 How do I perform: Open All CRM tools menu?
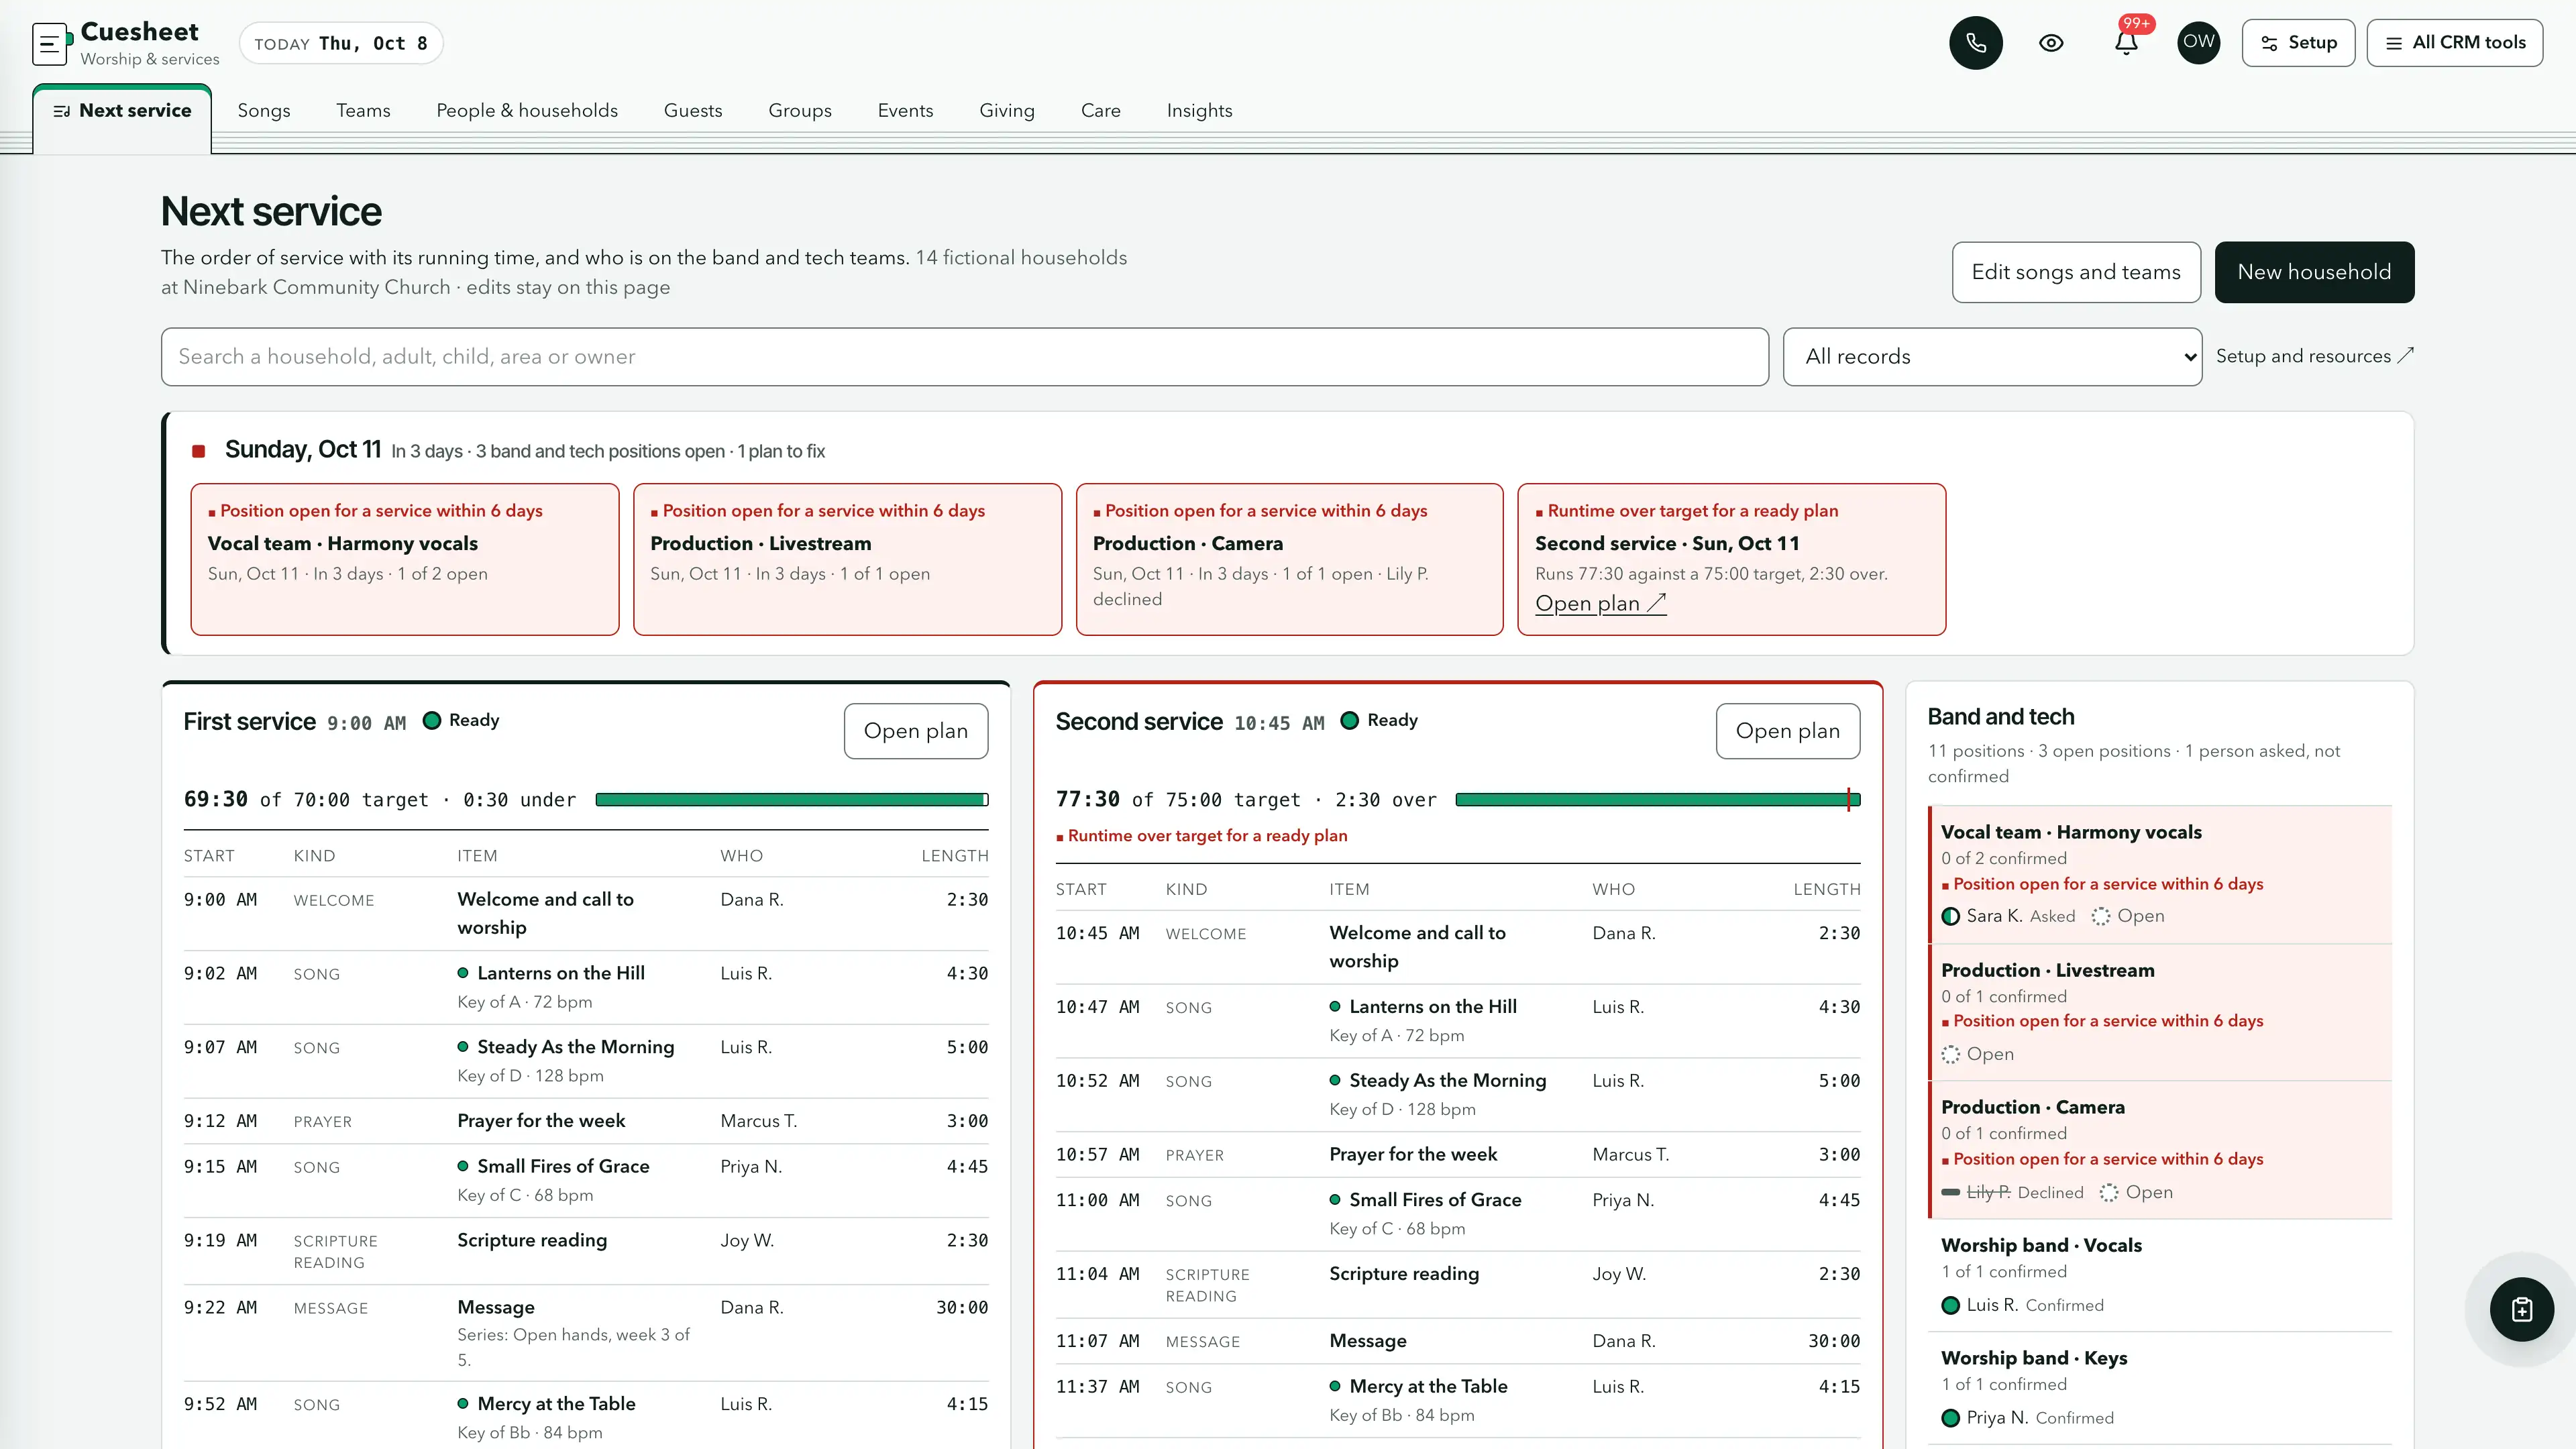click(2454, 43)
